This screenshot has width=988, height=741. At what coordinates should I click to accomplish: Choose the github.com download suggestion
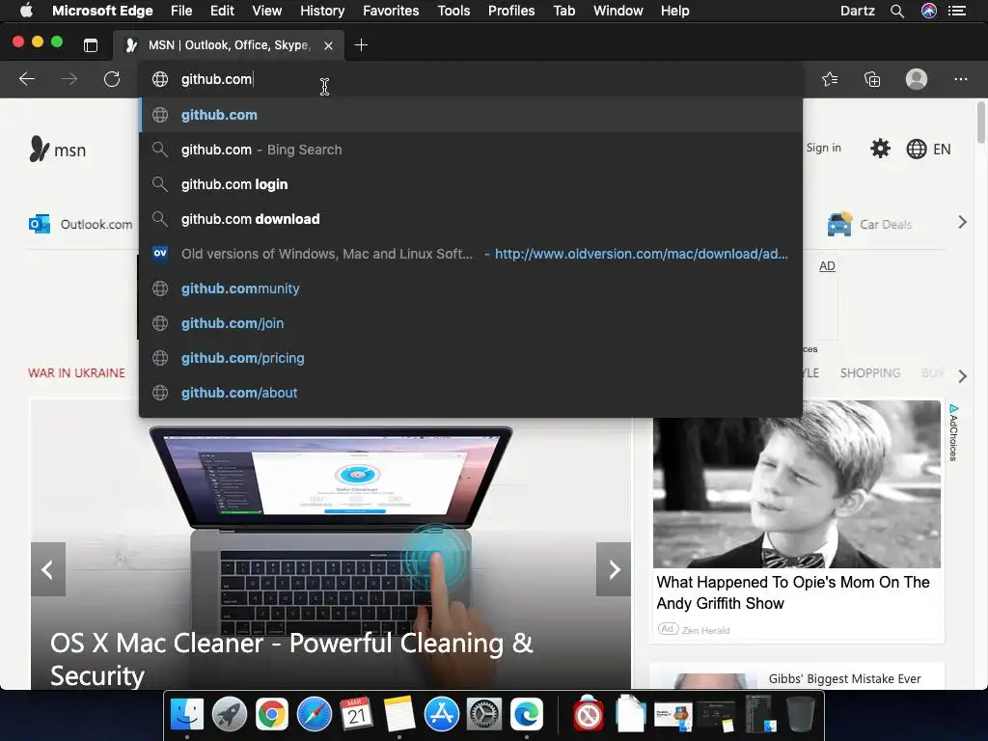pyautogui.click(x=471, y=219)
